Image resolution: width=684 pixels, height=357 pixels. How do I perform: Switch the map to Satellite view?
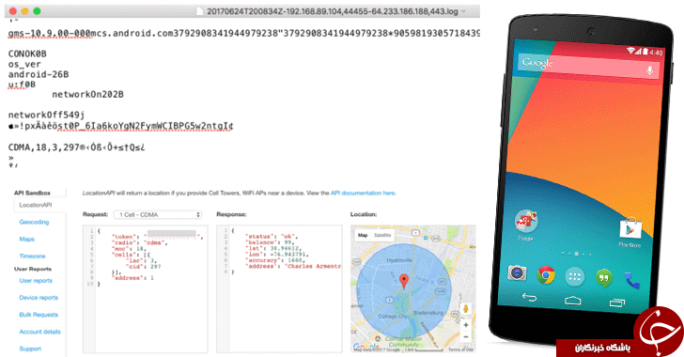[x=382, y=235]
